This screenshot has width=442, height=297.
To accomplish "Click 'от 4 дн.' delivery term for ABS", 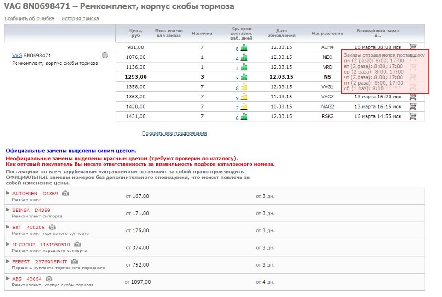I will coord(265,282).
